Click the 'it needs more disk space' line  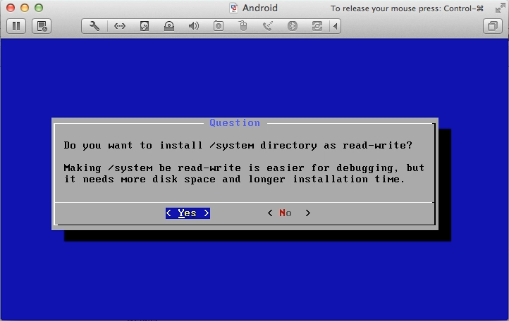[234, 179]
